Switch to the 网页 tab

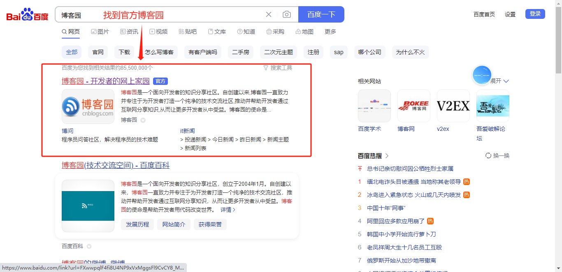(x=71, y=32)
